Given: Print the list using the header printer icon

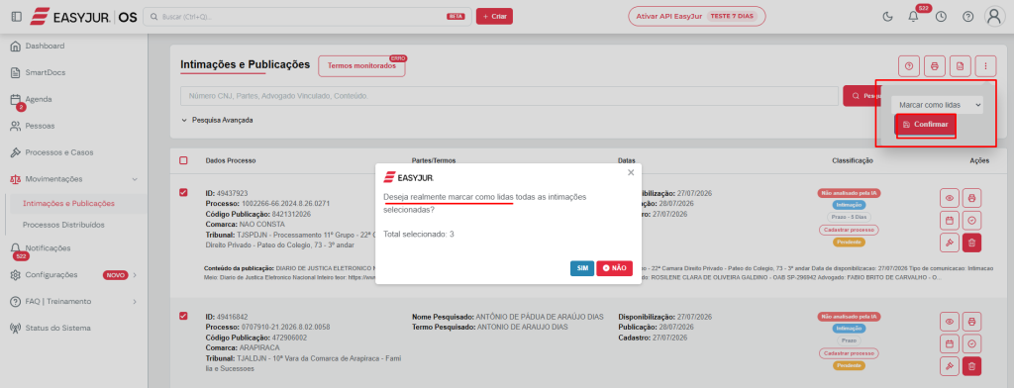Looking at the screenshot, I should (934, 66).
